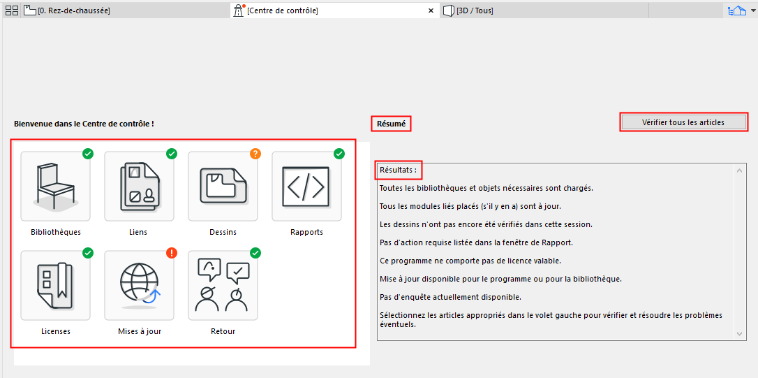Click the green check badge on Bibliothèques
Image resolution: width=758 pixels, height=378 pixels.
coord(88,154)
